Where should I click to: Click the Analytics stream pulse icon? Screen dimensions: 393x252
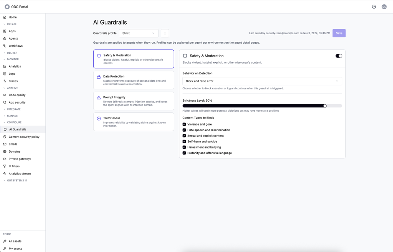(x=5, y=174)
